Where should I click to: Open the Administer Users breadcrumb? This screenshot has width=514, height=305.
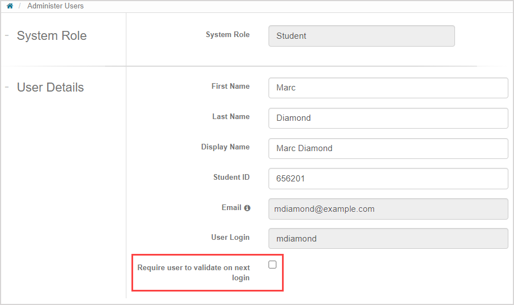[55, 6]
